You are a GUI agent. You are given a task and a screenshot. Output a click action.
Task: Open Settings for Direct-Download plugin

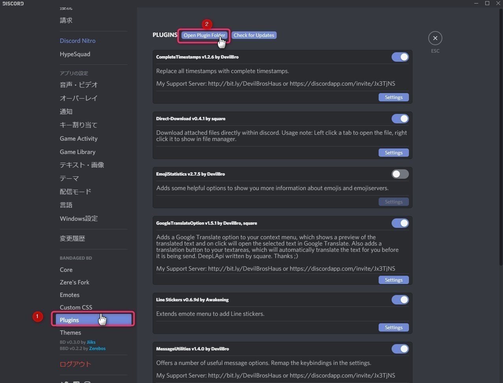(x=394, y=153)
